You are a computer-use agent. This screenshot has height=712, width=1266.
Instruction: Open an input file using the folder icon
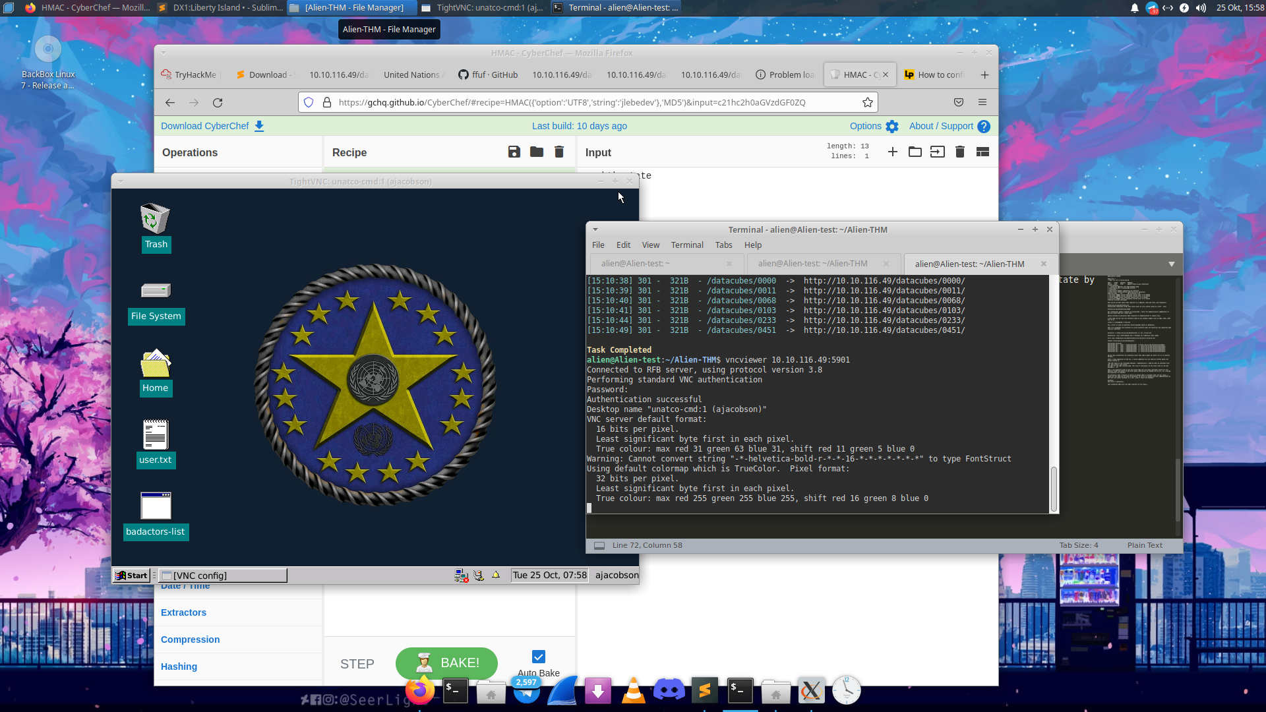[x=915, y=152]
